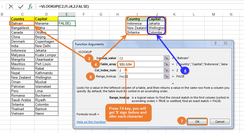Open the Help on this function link
Screen dimensions: 244x133
pos(91,122)
